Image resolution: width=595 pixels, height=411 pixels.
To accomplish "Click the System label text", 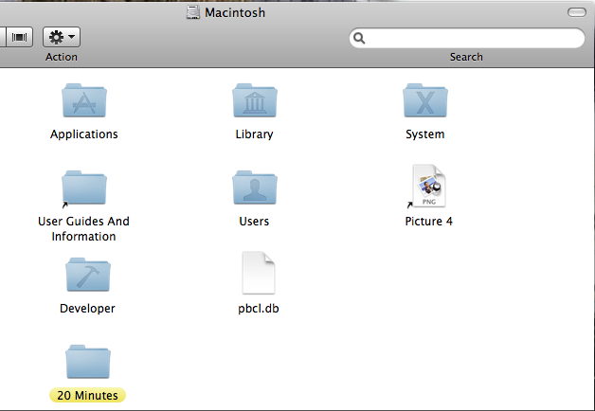I will tap(425, 134).
